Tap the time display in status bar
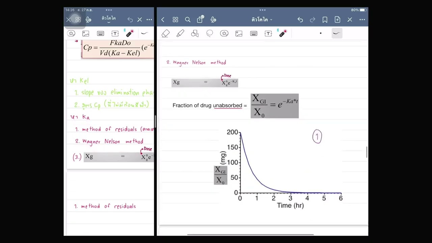The image size is (432, 243). (70, 10)
